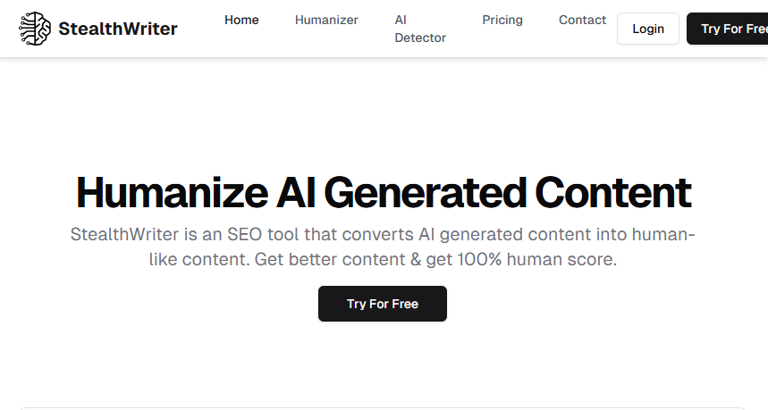The image size is (768, 410).
Task: Click the word Generated in the headline
Action: tap(426, 193)
